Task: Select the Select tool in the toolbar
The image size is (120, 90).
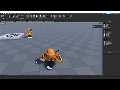Action: [x=9, y=16]
